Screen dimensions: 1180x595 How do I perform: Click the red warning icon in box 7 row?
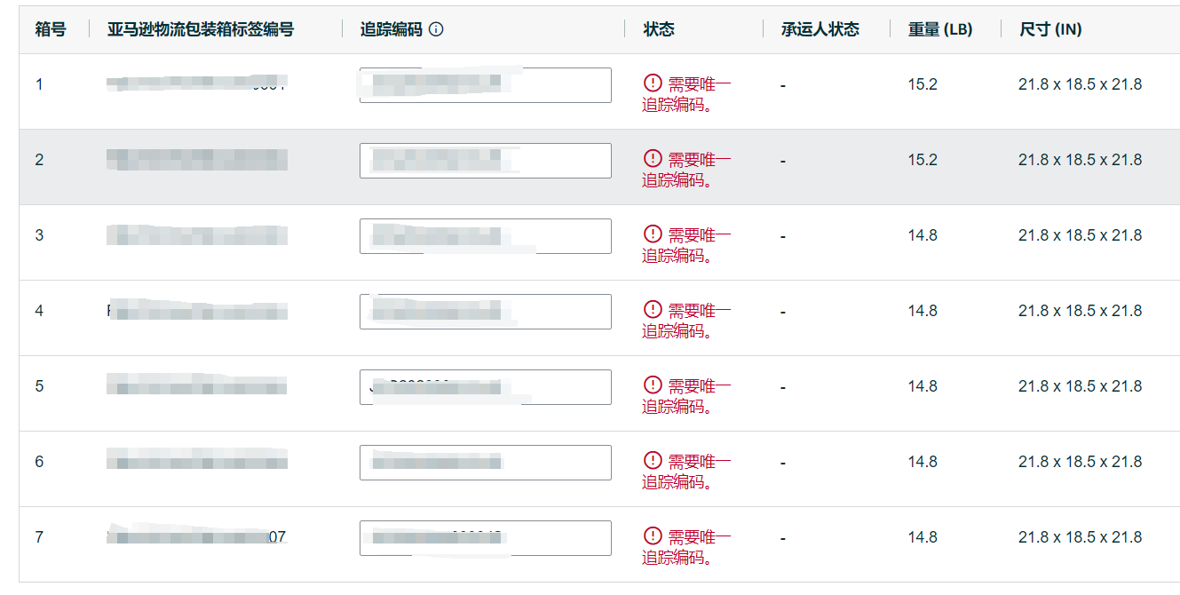(x=653, y=535)
